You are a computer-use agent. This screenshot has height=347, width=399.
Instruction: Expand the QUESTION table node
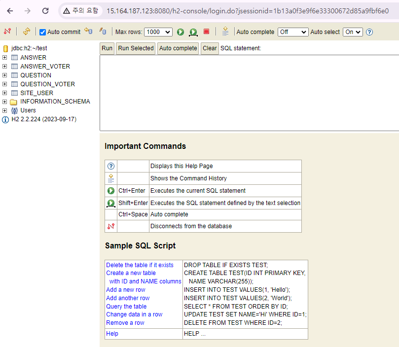[4, 75]
